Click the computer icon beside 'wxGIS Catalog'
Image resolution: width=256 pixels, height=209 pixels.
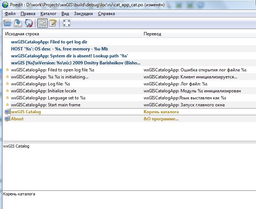tap(7, 112)
